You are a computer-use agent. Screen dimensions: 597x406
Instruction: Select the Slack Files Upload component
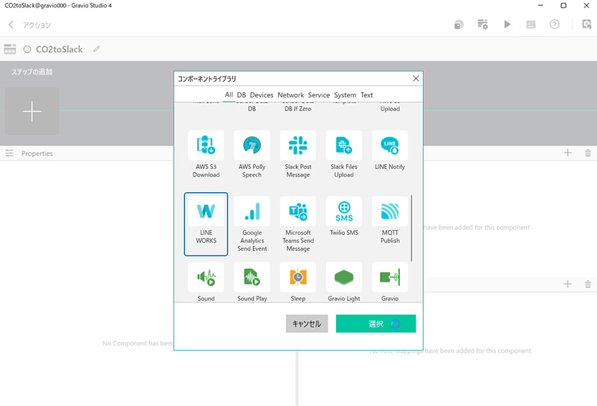(x=344, y=155)
